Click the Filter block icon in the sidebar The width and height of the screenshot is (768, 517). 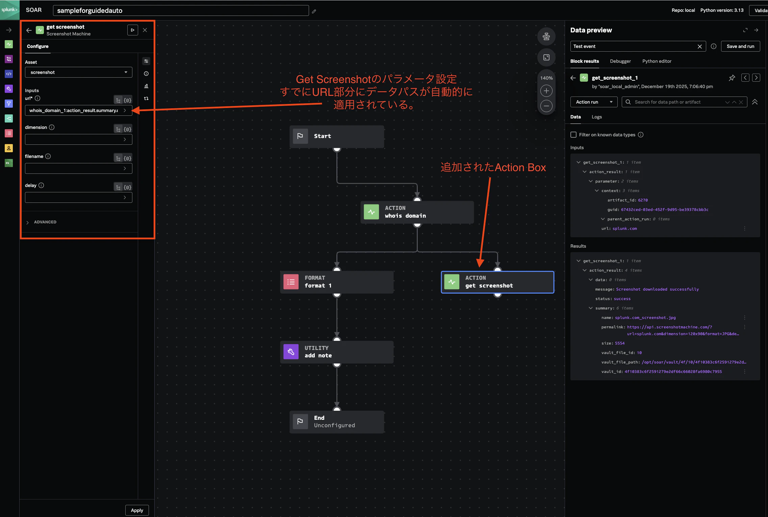pyautogui.click(x=9, y=104)
